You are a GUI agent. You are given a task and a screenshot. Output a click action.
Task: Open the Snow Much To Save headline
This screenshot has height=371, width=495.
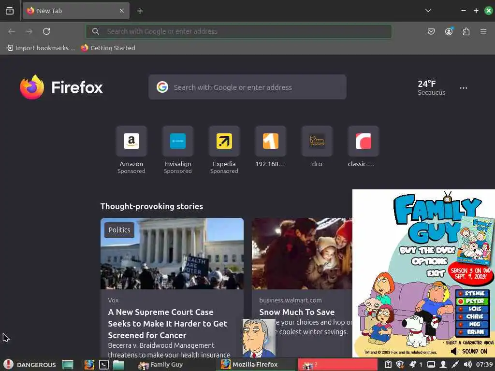point(297,312)
